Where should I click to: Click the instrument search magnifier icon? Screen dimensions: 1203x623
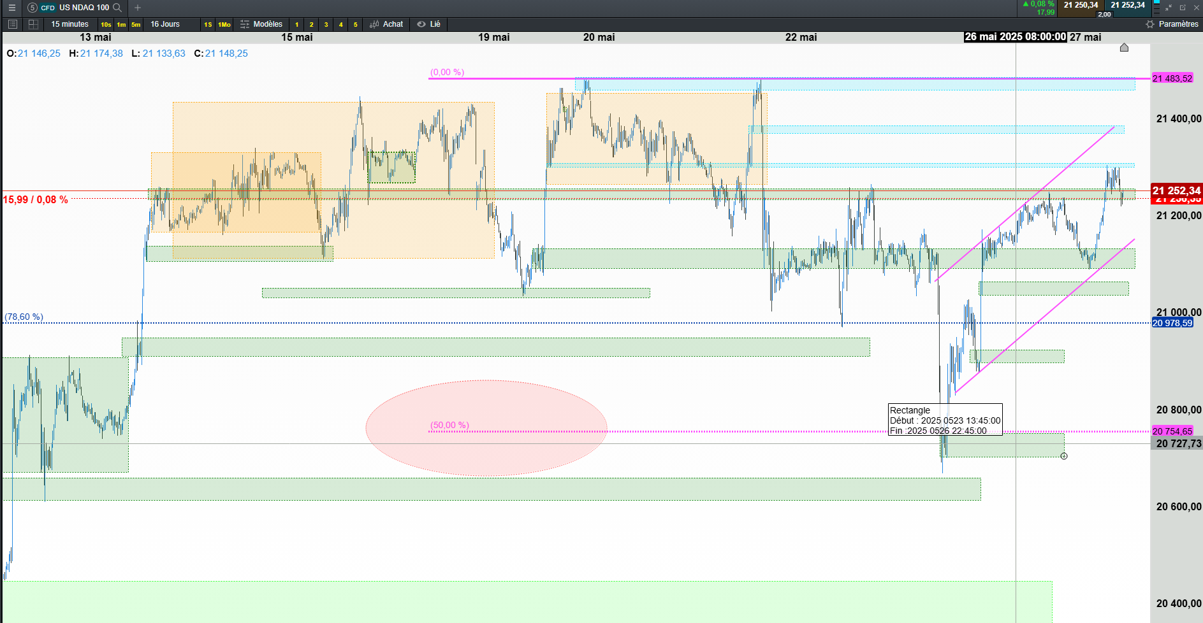[x=117, y=8]
